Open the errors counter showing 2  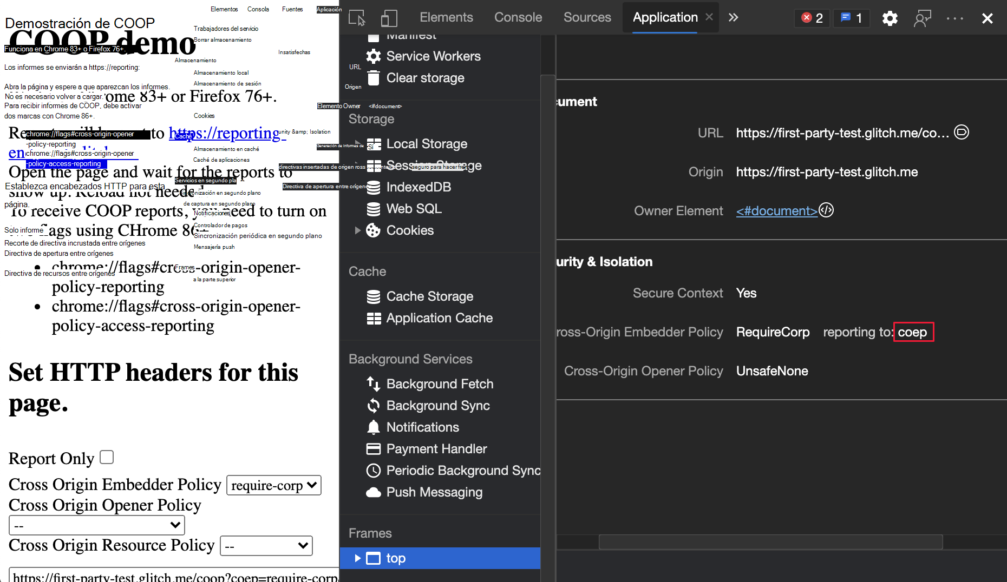pos(812,18)
